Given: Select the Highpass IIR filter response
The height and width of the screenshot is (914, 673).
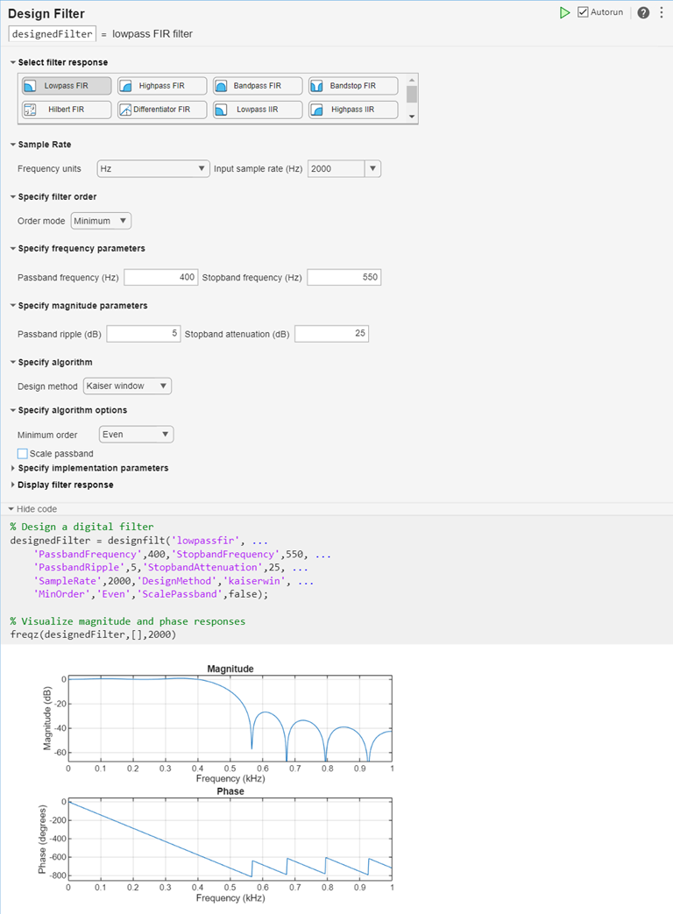Looking at the screenshot, I should tap(352, 109).
